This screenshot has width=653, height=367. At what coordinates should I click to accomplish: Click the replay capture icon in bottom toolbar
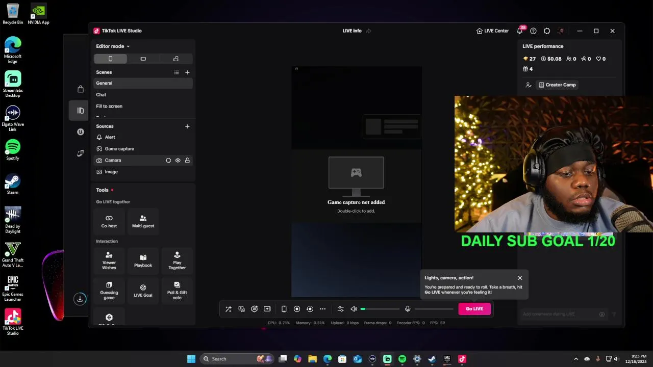tap(310, 309)
